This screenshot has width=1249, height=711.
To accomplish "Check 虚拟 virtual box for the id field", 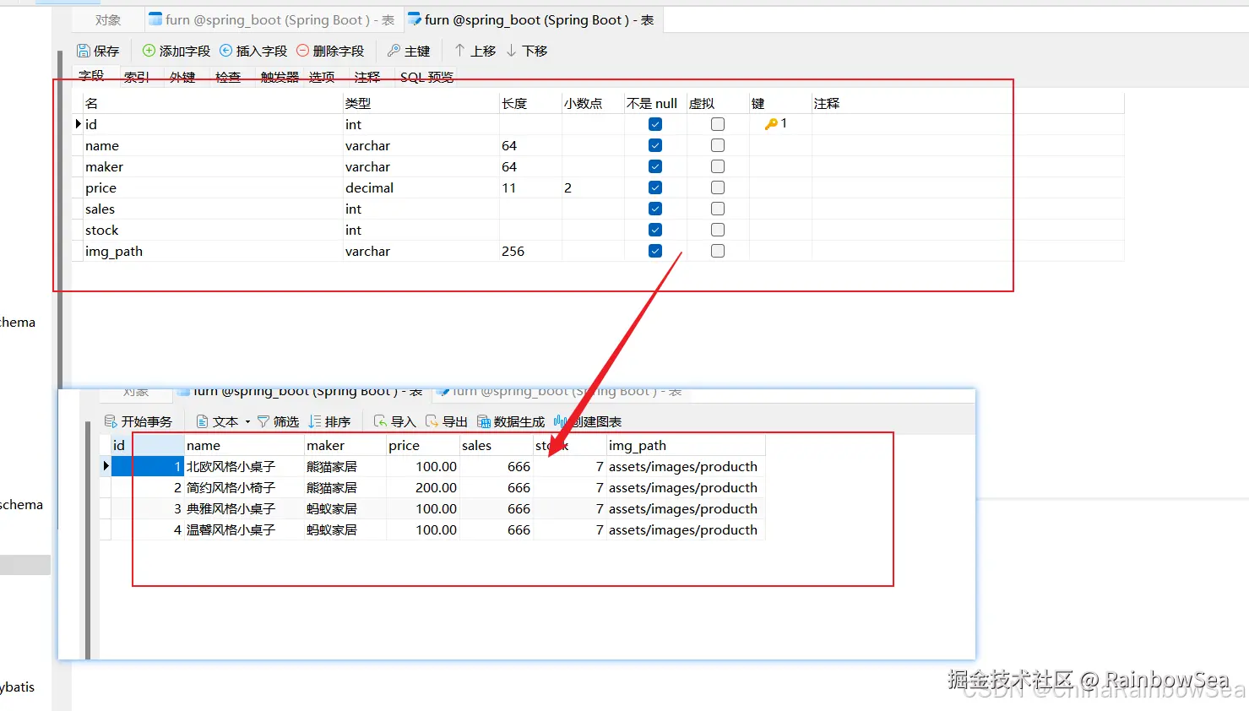I will point(718,124).
